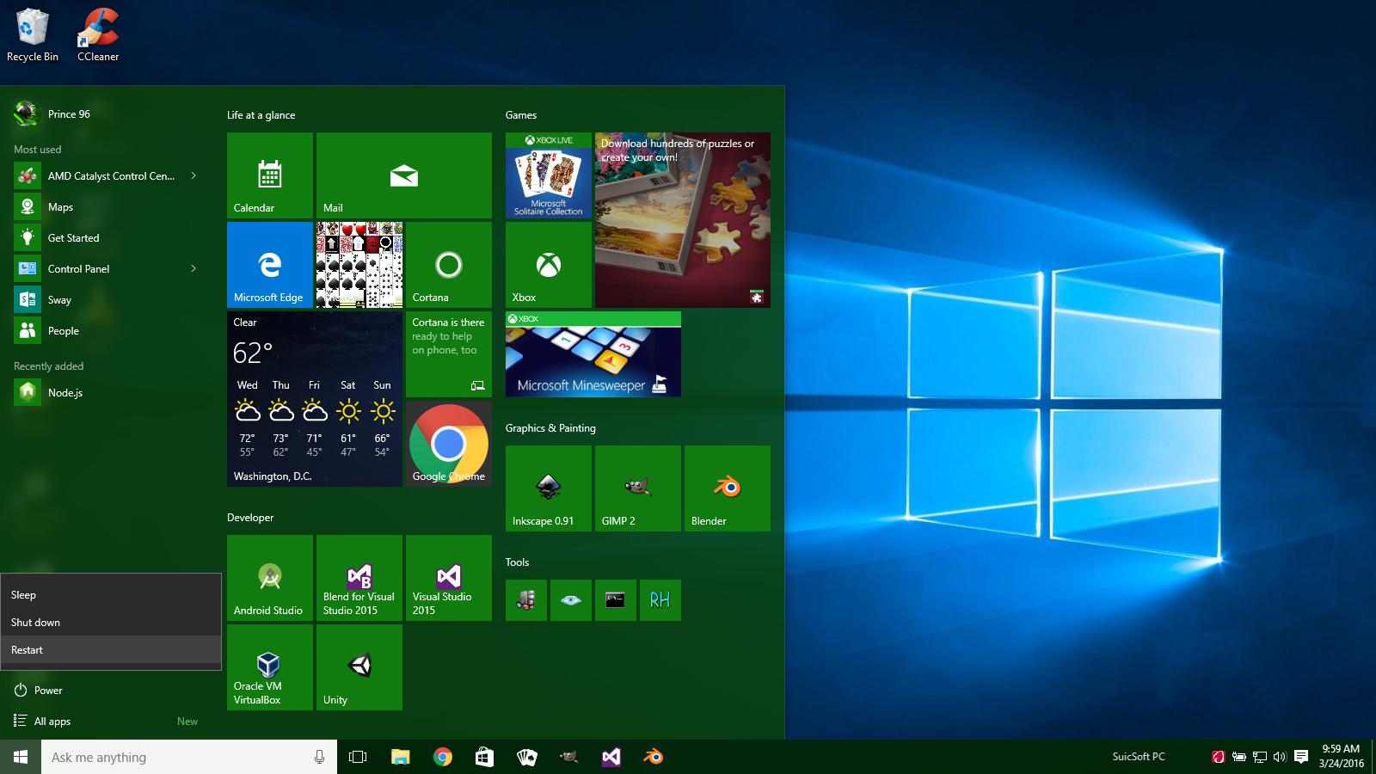Launch Blender tile in Start menu
The width and height of the screenshot is (1376, 774).
point(728,488)
